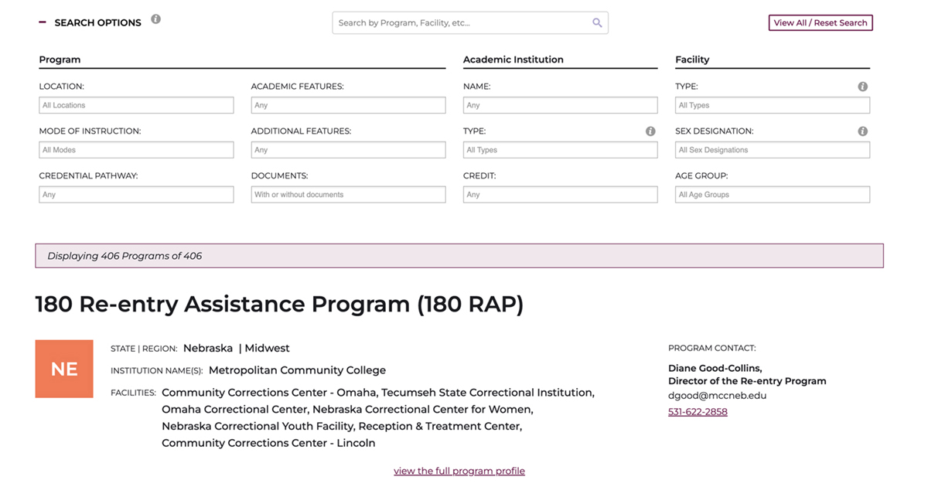Screen dimensions: 928x487
Task: Click info icon next to Search Options
Action: click(x=155, y=19)
